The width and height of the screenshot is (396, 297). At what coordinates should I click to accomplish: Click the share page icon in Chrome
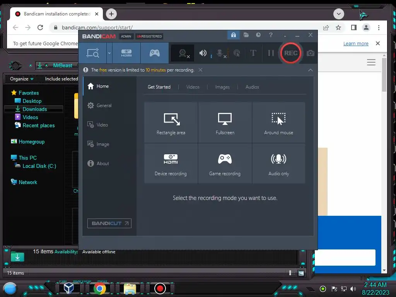[326, 27]
